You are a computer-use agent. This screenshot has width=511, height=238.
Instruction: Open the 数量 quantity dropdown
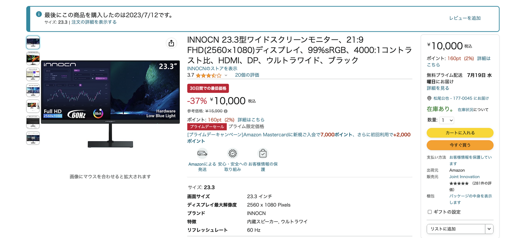(447, 120)
